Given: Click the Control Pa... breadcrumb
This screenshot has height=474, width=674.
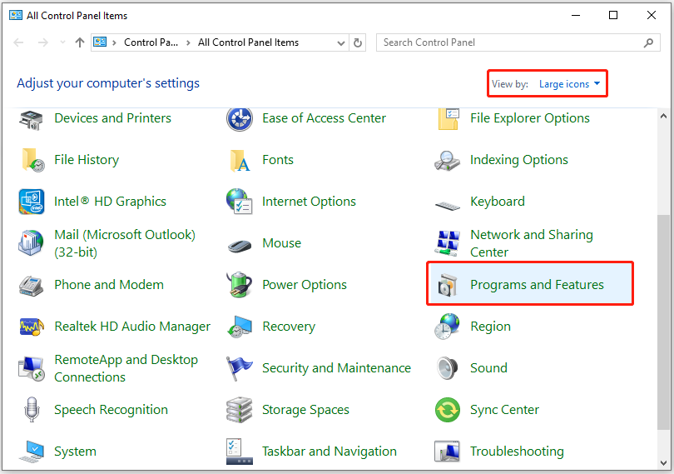Looking at the screenshot, I should tap(151, 42).
